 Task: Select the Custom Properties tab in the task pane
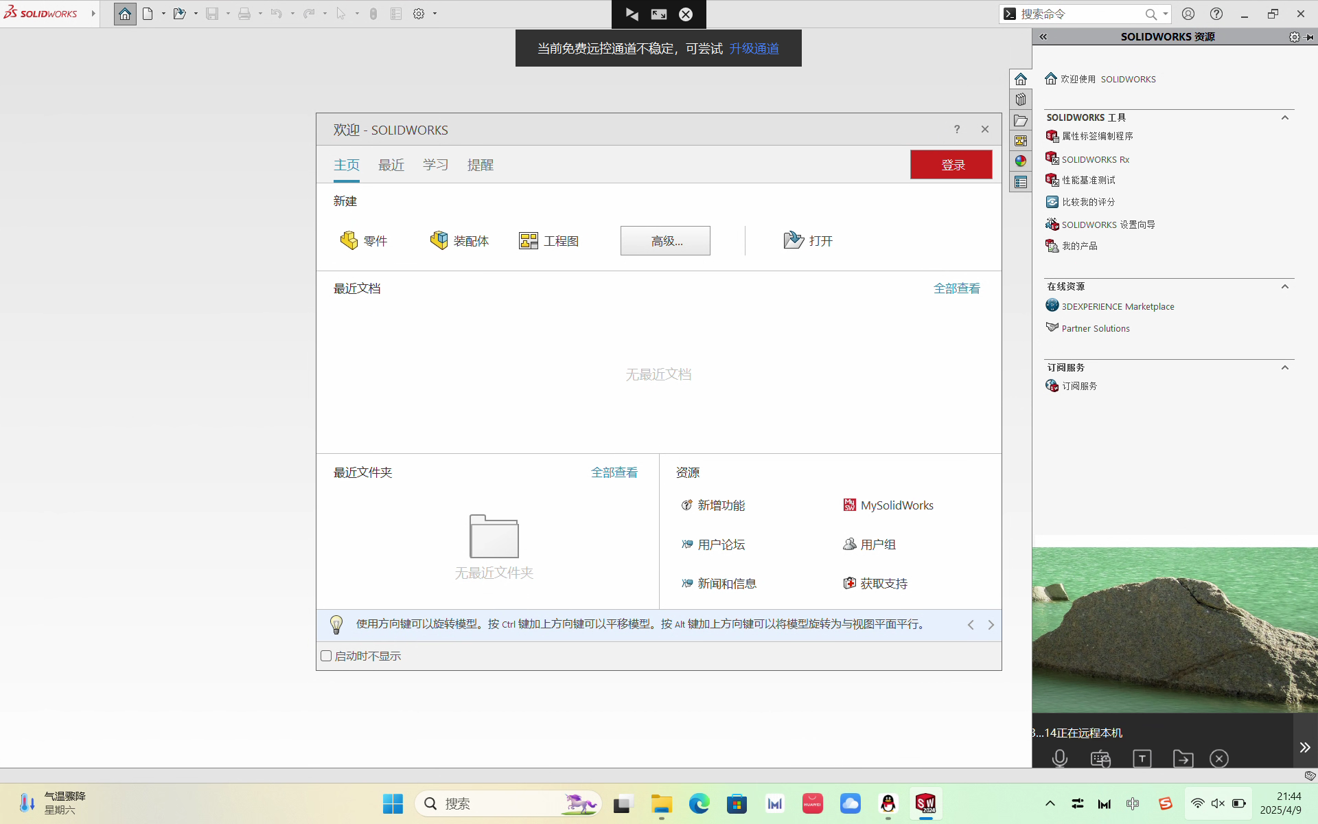pyautogui.click(x=1021, y=182)
